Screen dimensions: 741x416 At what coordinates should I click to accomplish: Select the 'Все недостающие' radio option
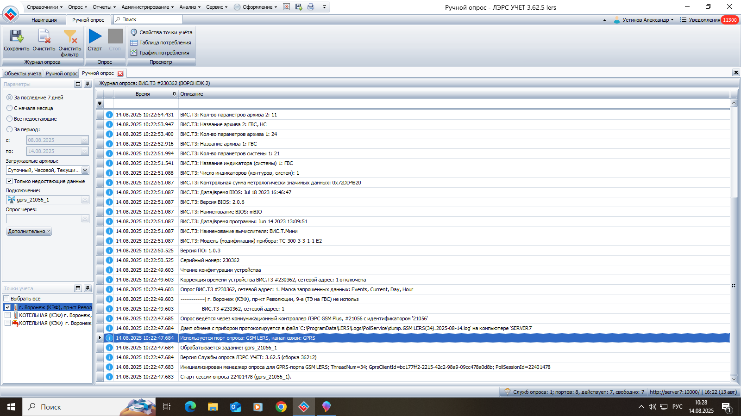tap(10, 119)
